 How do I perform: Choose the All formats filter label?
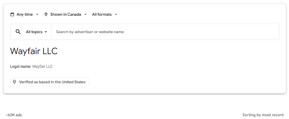(102, 14)
